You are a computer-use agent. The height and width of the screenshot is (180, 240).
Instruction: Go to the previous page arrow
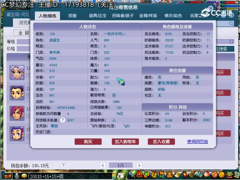click(103, 165)
